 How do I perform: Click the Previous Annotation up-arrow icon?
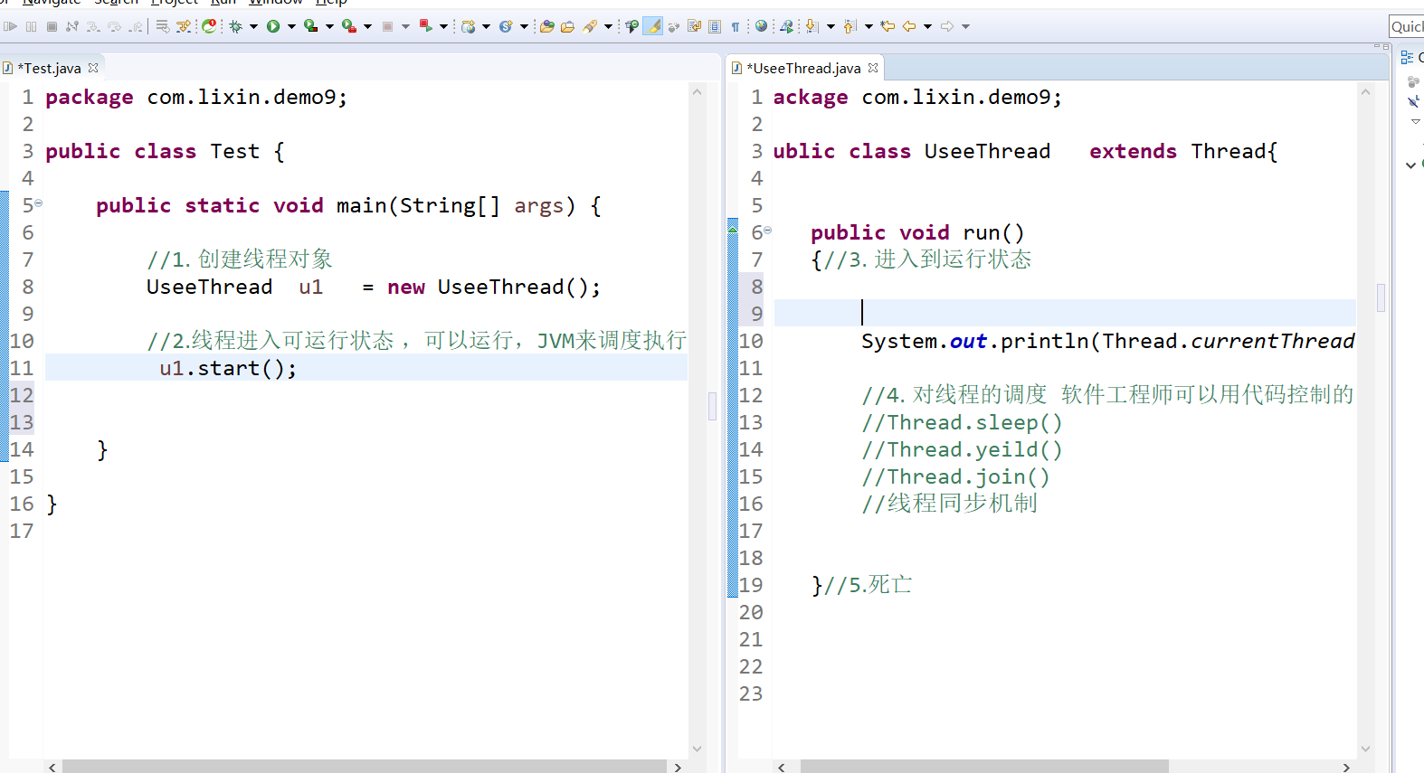click(849, 26)
